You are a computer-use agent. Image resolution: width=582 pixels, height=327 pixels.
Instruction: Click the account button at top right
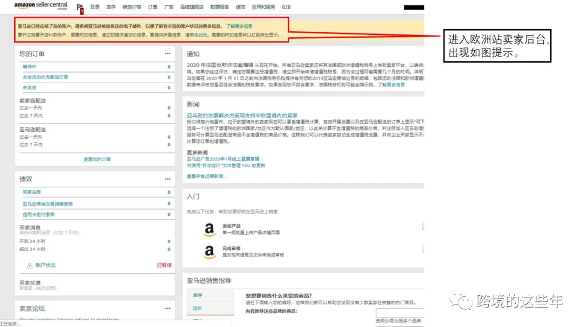click(414, 8)
